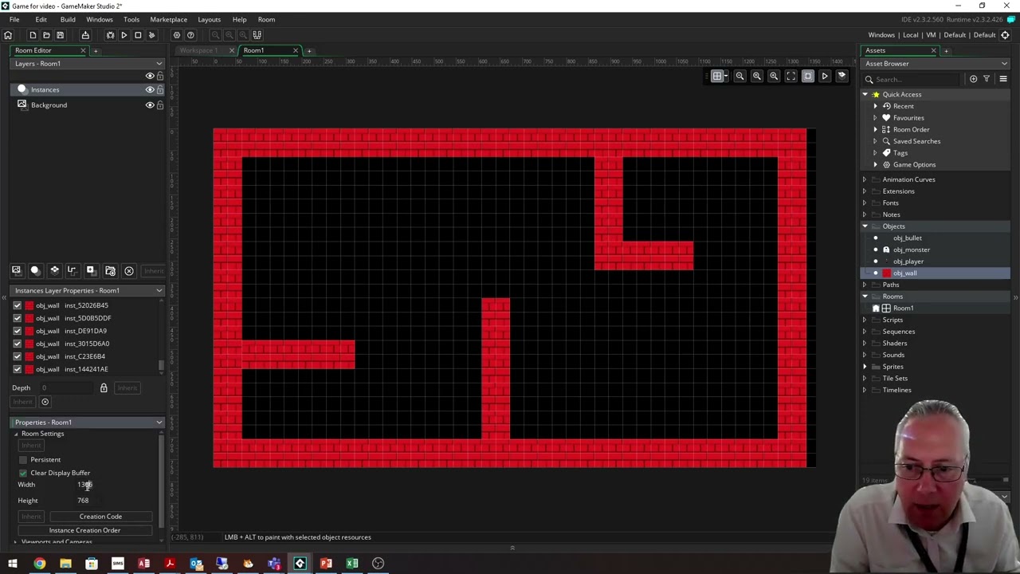
Task: Switch to the Workspace 1 tab
Action: 198,50
